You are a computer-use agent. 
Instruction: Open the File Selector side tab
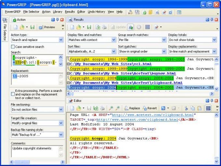click(5, 29)
